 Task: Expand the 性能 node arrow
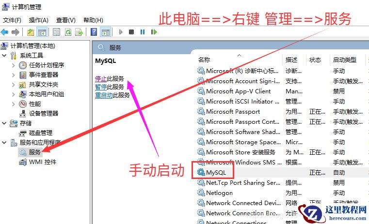14,104
